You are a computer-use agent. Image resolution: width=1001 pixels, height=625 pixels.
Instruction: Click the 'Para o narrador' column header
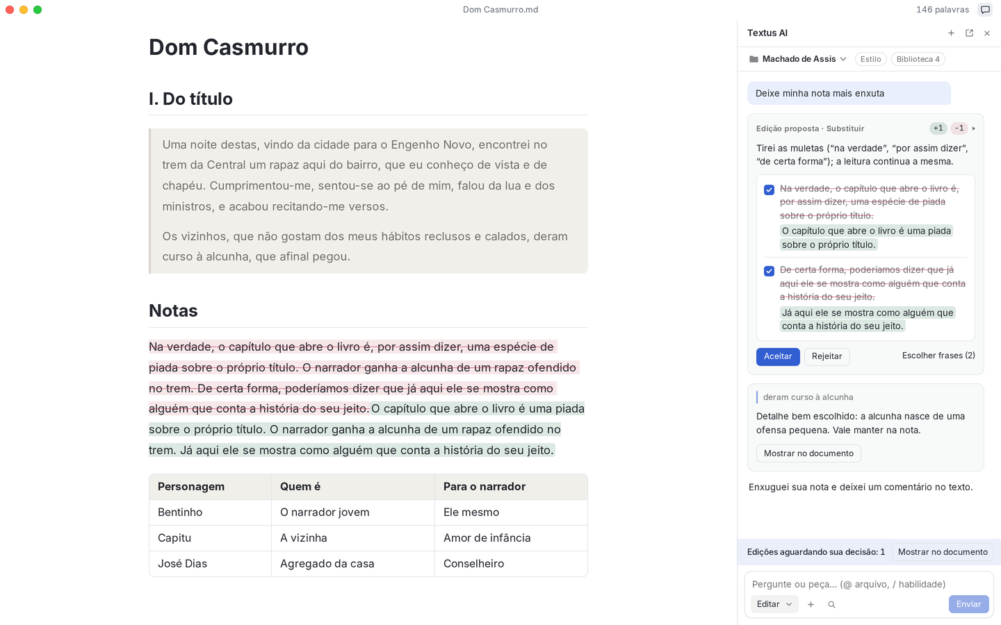click(x=511, y=487)
